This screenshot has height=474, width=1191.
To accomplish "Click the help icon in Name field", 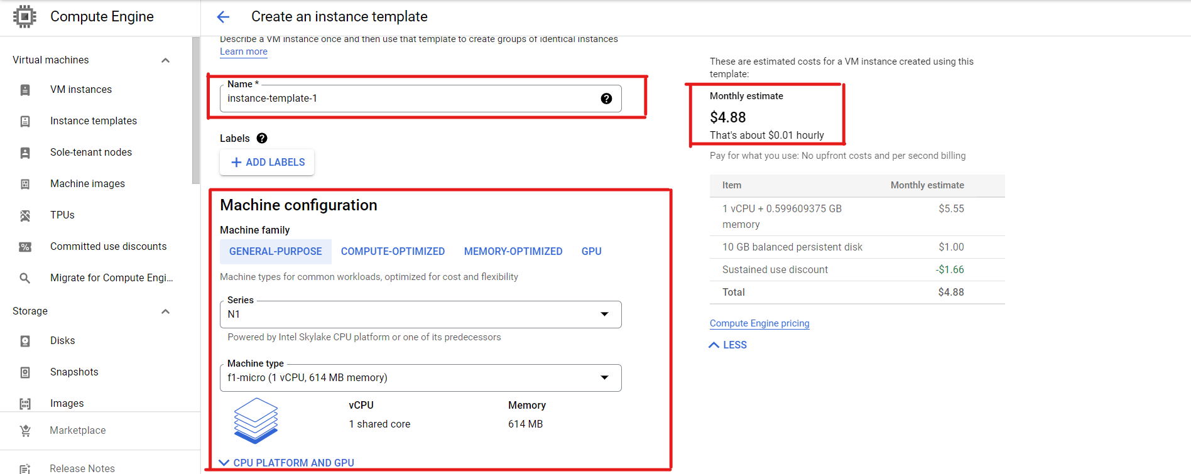I will 606,99.
